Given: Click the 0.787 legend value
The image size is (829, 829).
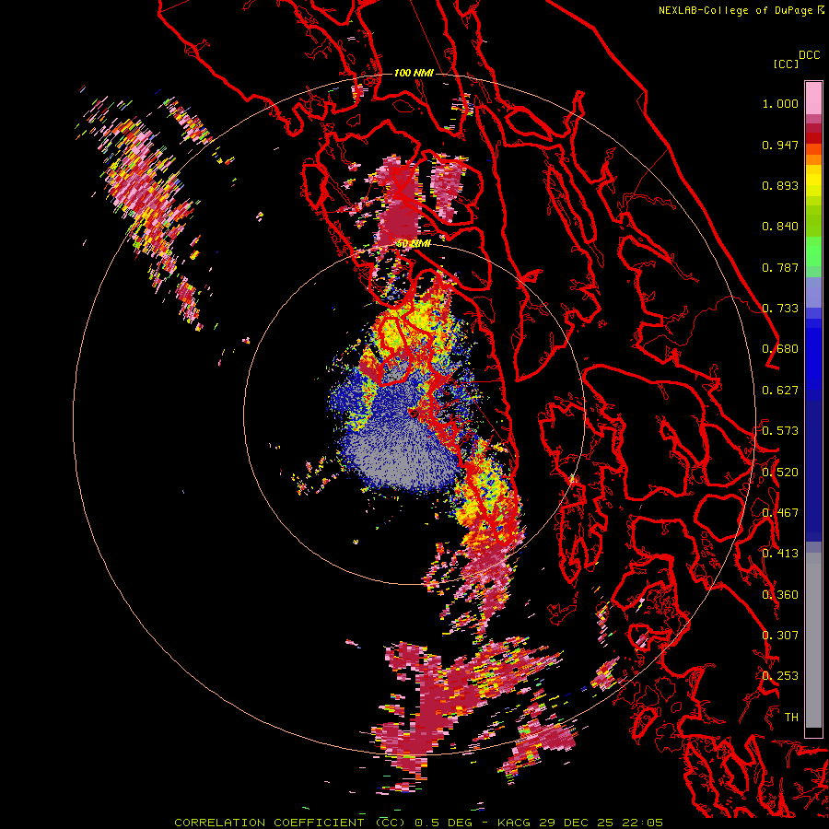Looking at the screenshot, I should point(780,267).
